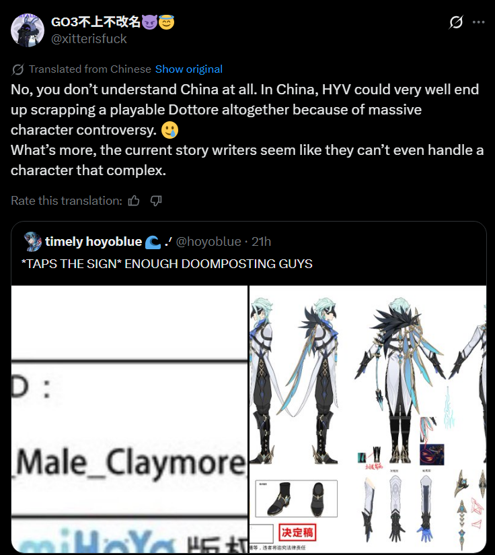Open the @hoyoblue handle in quoted post
Image resolution: width=495 pixels, height=555 pixels.
pyautogui.click(x=208, y=241)
